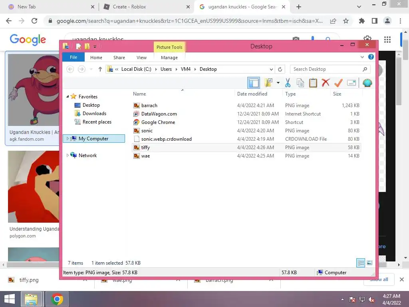
Task: Click the Windows Start button
Action: point(10,299)
